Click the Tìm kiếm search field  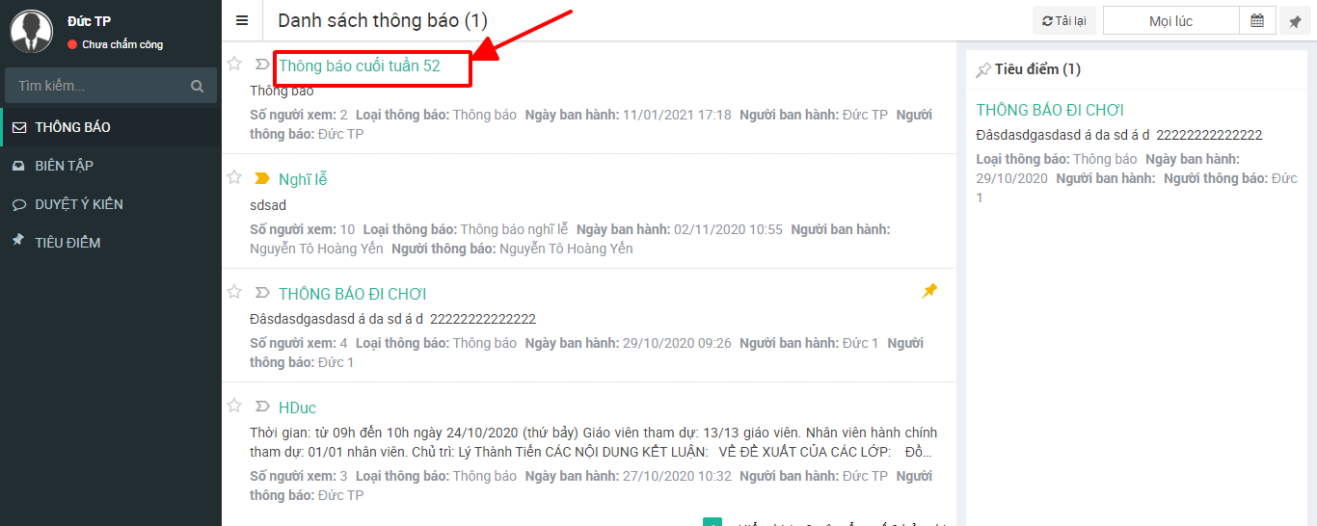(x=96, y=86)
